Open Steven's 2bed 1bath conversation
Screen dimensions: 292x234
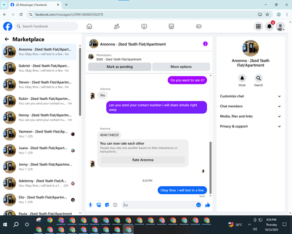(39, 85)
